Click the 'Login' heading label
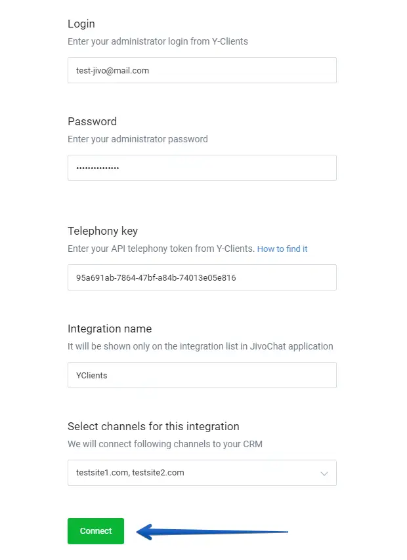The image size is (407, 560). pos(81,24)
